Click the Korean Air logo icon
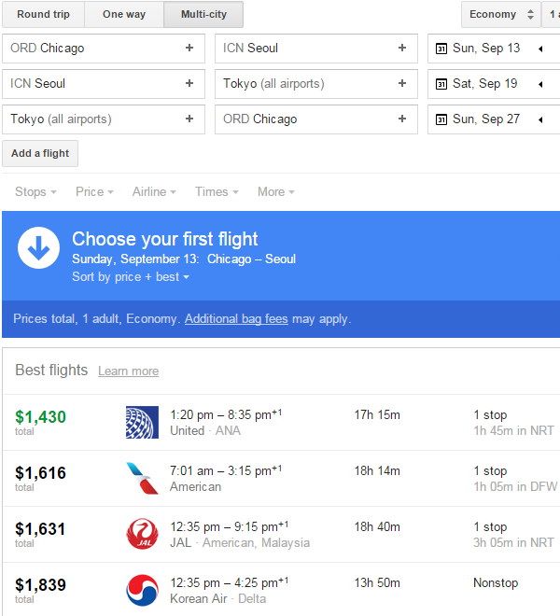The height and width of the screenshot is (616, 560). click(142, 590)
